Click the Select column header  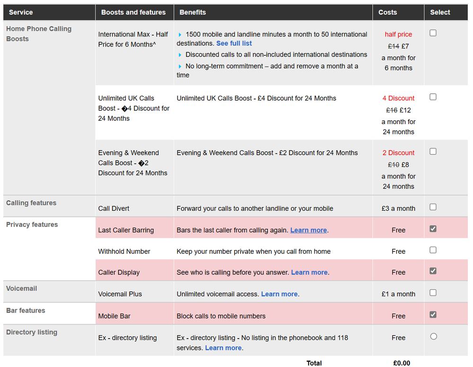pyautogui.click(x=440, y=12)
